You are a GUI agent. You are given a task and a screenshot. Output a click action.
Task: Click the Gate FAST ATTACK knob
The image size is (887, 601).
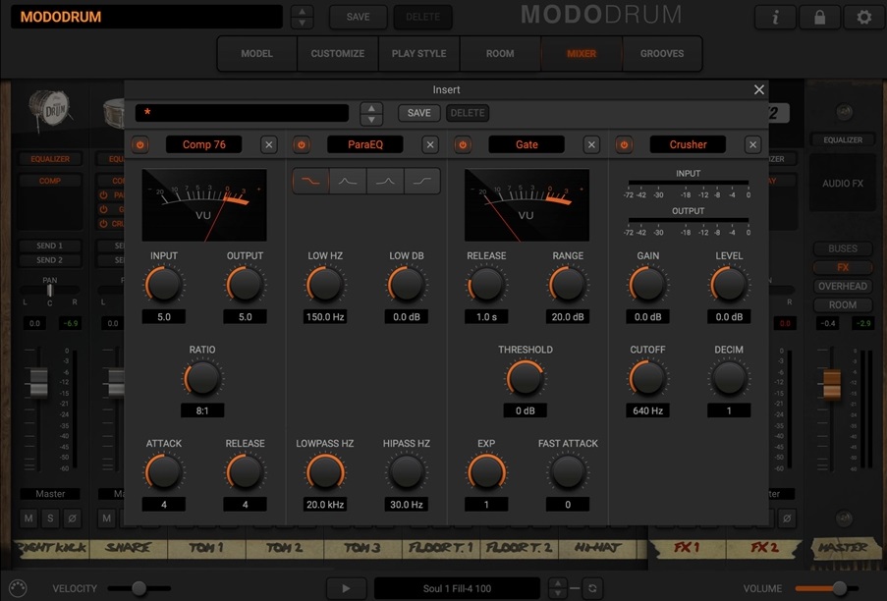[x=568, y=472]
